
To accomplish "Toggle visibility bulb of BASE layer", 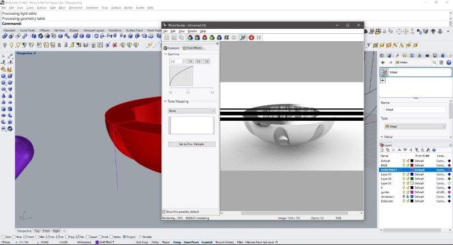I will [404, 165].
